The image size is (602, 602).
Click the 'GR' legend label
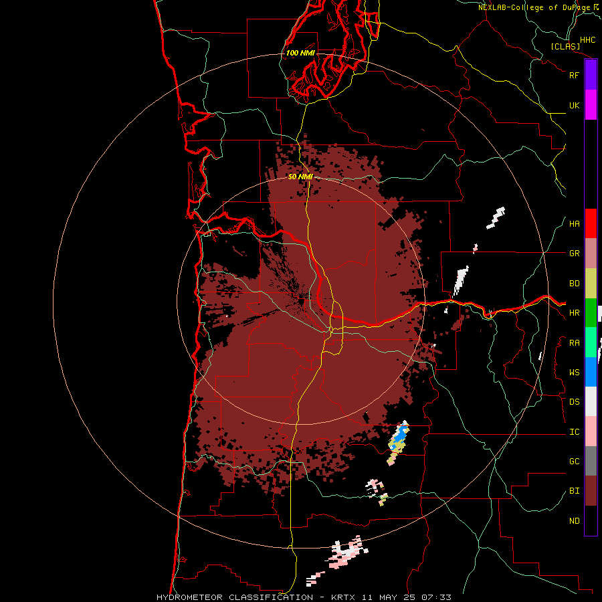coord(574,254)
